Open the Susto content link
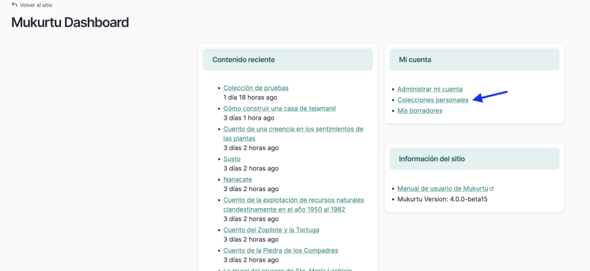Image resolution: width=590 pixels, height=271 pixels. [x=232, y=159]
